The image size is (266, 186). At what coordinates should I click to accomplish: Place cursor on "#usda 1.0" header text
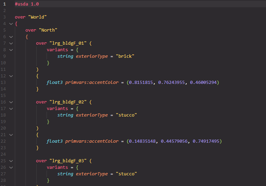point(27,4)
